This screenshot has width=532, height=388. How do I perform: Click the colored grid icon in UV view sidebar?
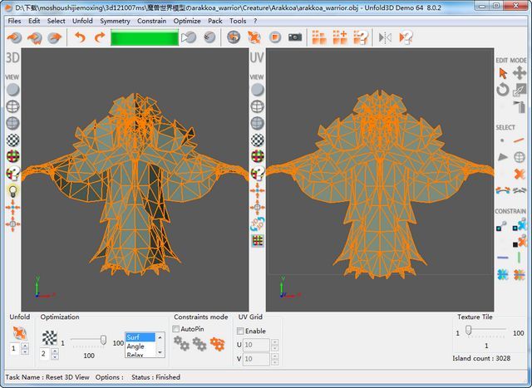point(258,240)
